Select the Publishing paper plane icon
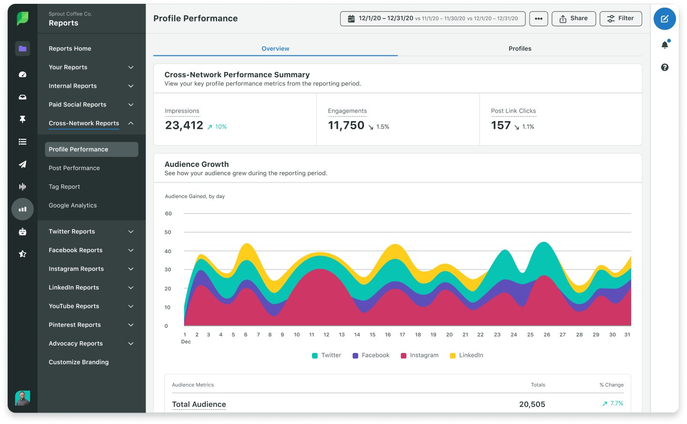Image resolution: width=687 pixels, height=424 pixels. tap(22, 165)
